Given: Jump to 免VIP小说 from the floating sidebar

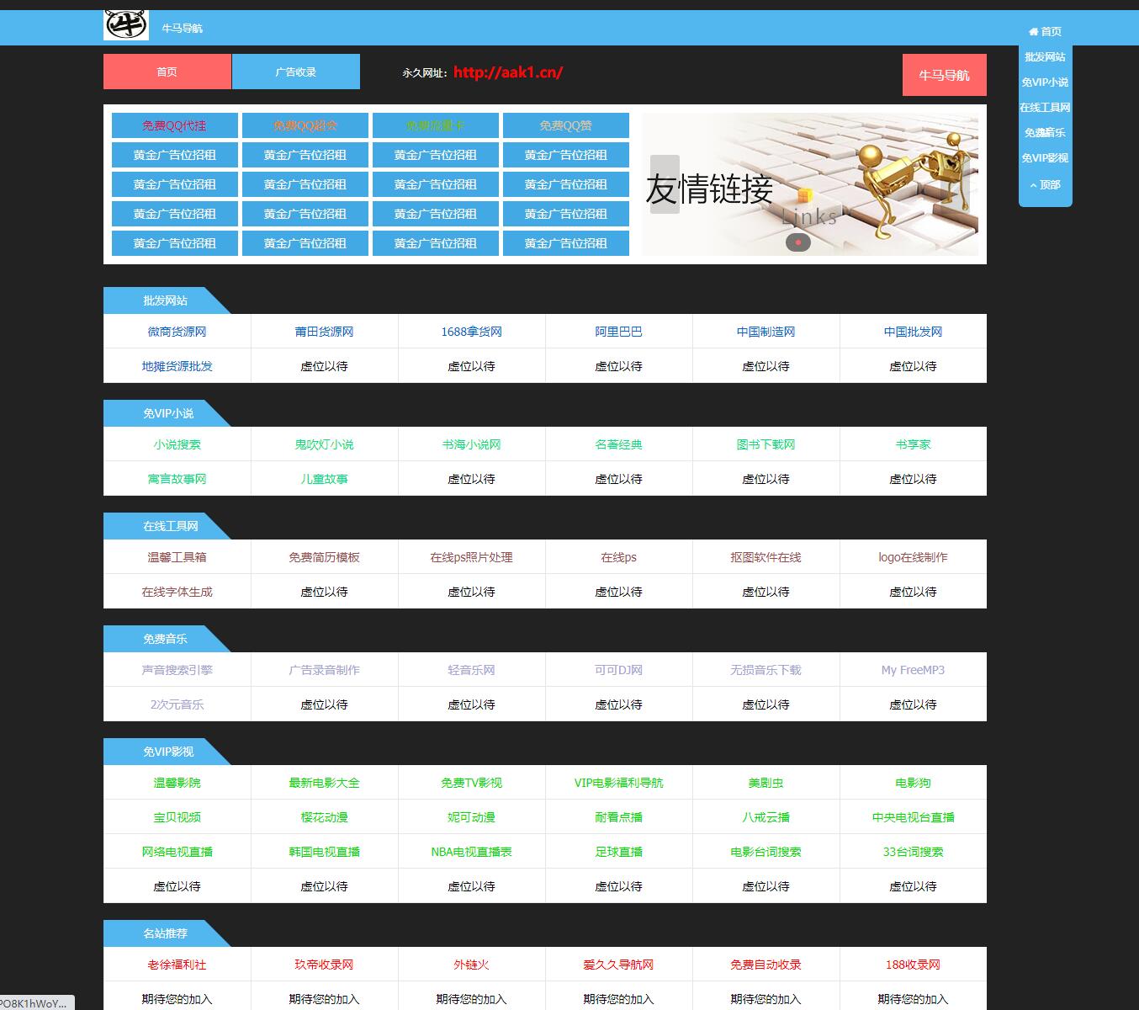Looking at the screenshot, I should (x=1045, y=82).
